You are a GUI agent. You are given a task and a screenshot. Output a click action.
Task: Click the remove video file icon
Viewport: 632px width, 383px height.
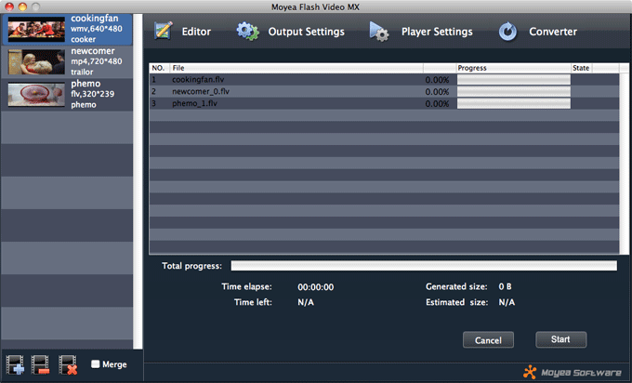click(x=42, y=364)
